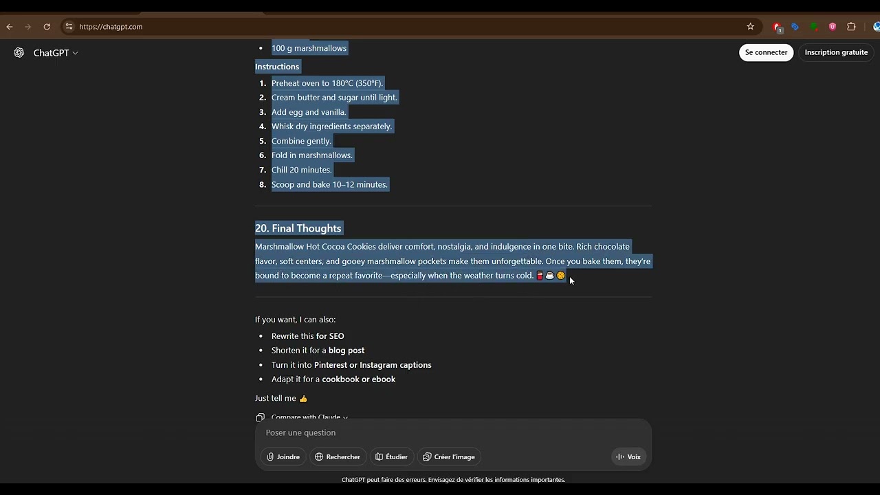Click step Cream butter and sugar until light.
The image size is (880, 495).
334,98
